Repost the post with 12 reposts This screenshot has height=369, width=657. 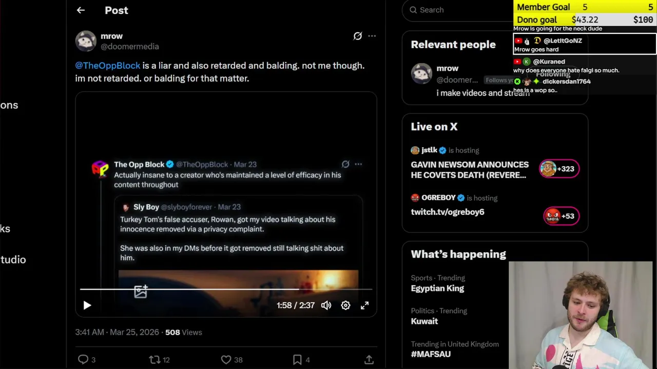154,360
